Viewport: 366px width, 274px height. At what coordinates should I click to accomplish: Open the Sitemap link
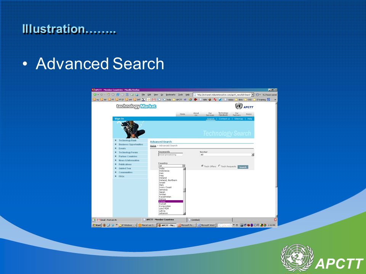[239, 119]
